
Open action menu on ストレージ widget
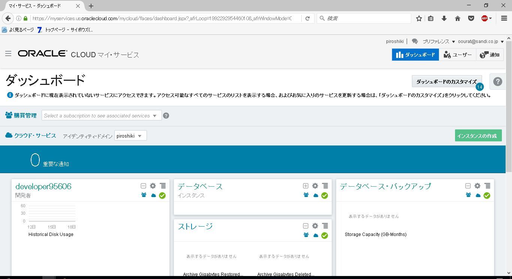325,226
